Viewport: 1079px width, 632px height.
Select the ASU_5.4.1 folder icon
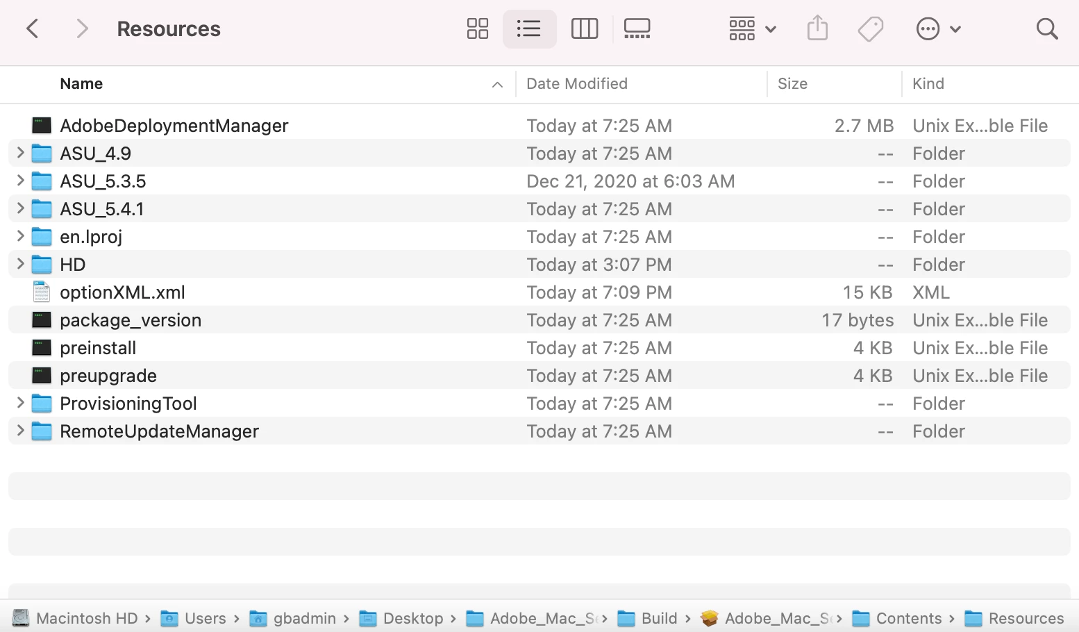(x=42, y=208)
